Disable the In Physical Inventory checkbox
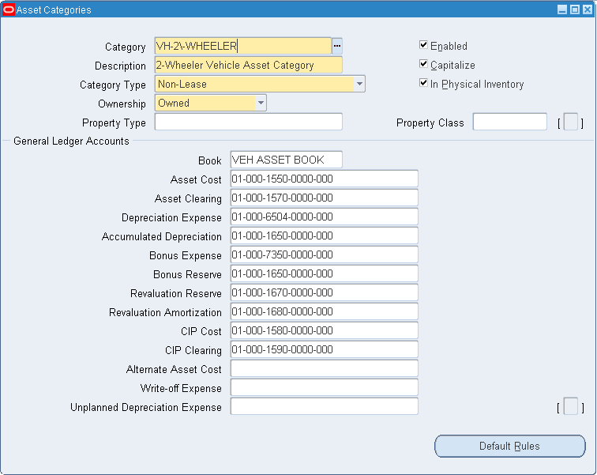 point(424,84)
